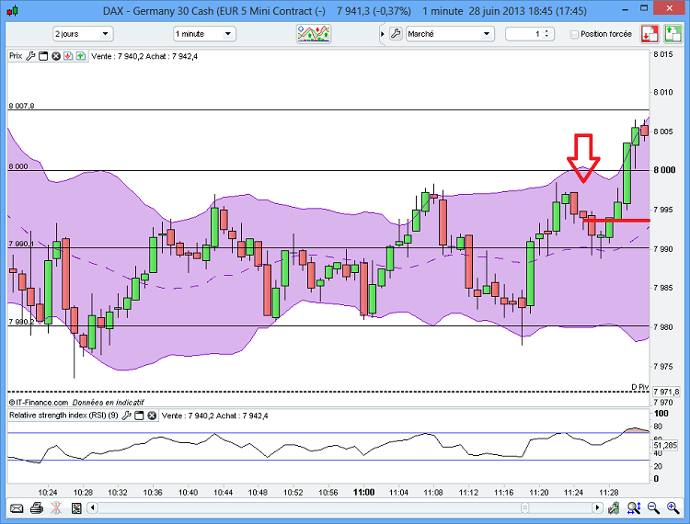This screenshot has height=524, width=690.
Task: Increase quantity with the stepper arrow
Action: tap(546, 31)
